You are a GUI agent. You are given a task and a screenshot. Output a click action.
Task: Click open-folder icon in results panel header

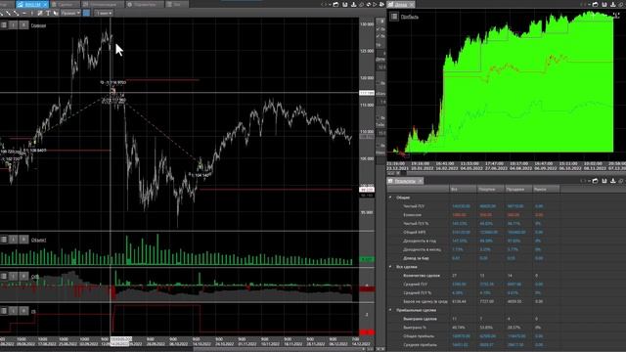[x=596, y=181]
